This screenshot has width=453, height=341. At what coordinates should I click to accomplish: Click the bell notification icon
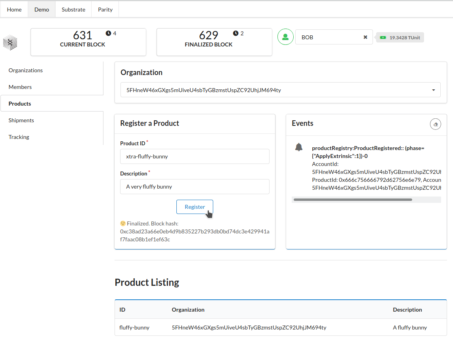click(299, 147)
